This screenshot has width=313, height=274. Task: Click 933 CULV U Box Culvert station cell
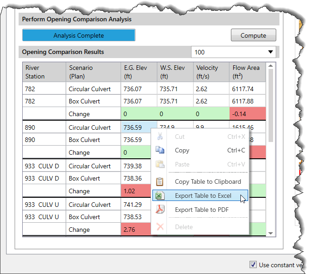(44, 217)
